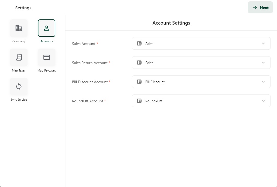This screenshot has width=277, height=187.
Task: Click wallet icon in RoundOff Account field
Action: [x=139, y=101]
